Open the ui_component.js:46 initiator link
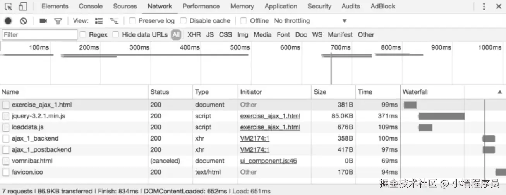Screen dimensions: 506x195 point(268,161)
